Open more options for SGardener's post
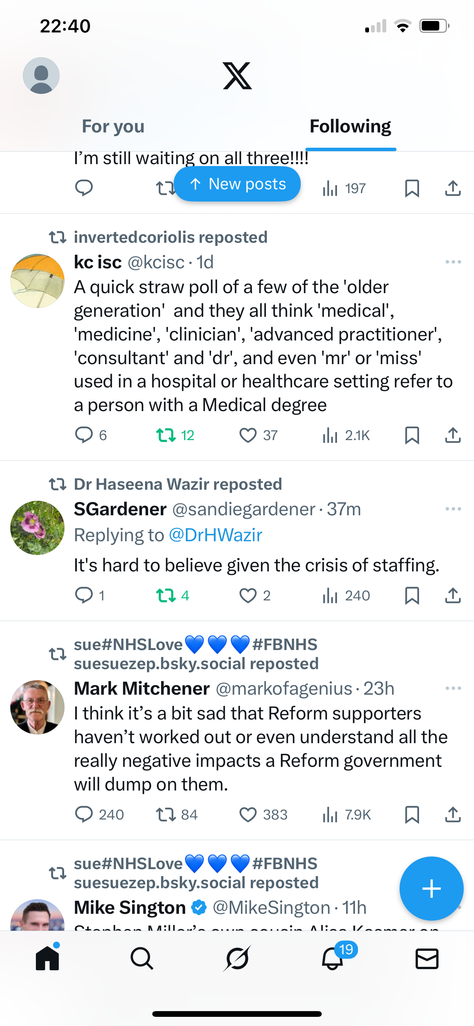Screen dimensions: 474x1026 (453, 509)
